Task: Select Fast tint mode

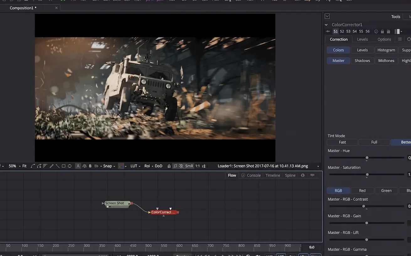Action: [342, 142]
